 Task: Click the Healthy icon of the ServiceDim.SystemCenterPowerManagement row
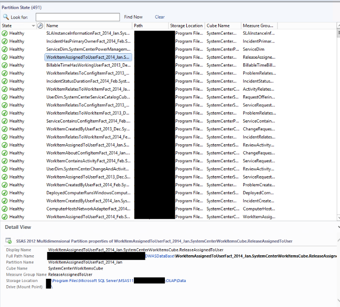coord(5,49)
